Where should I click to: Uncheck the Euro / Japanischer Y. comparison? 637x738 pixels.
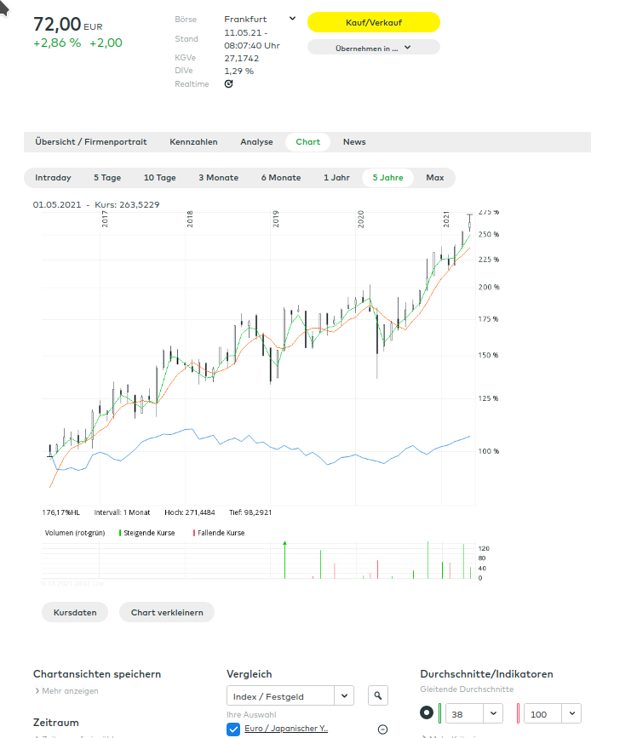pyautogui.click(x=232, y=729)
